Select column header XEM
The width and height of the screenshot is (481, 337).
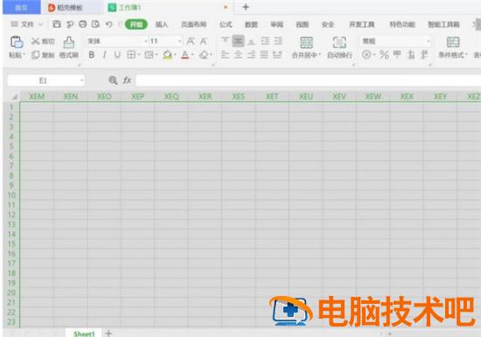pos(37,97)
